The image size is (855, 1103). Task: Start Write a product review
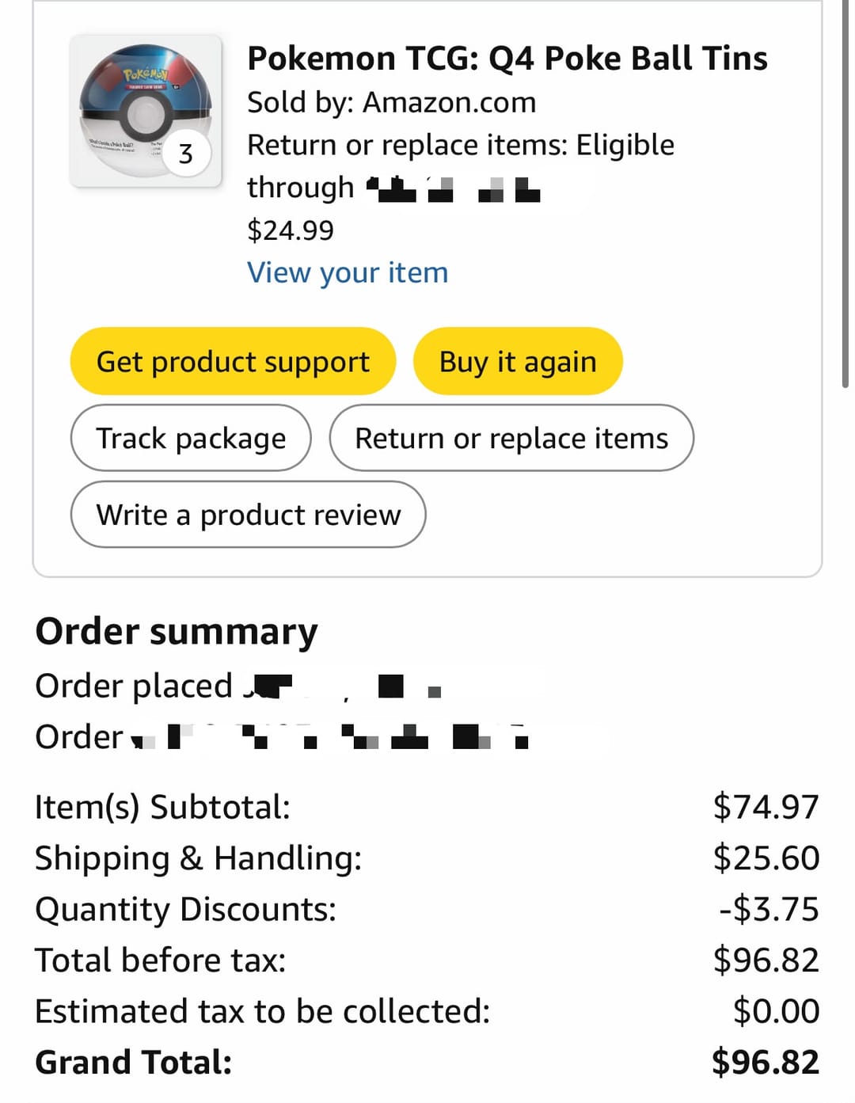[x=249, y=514]
